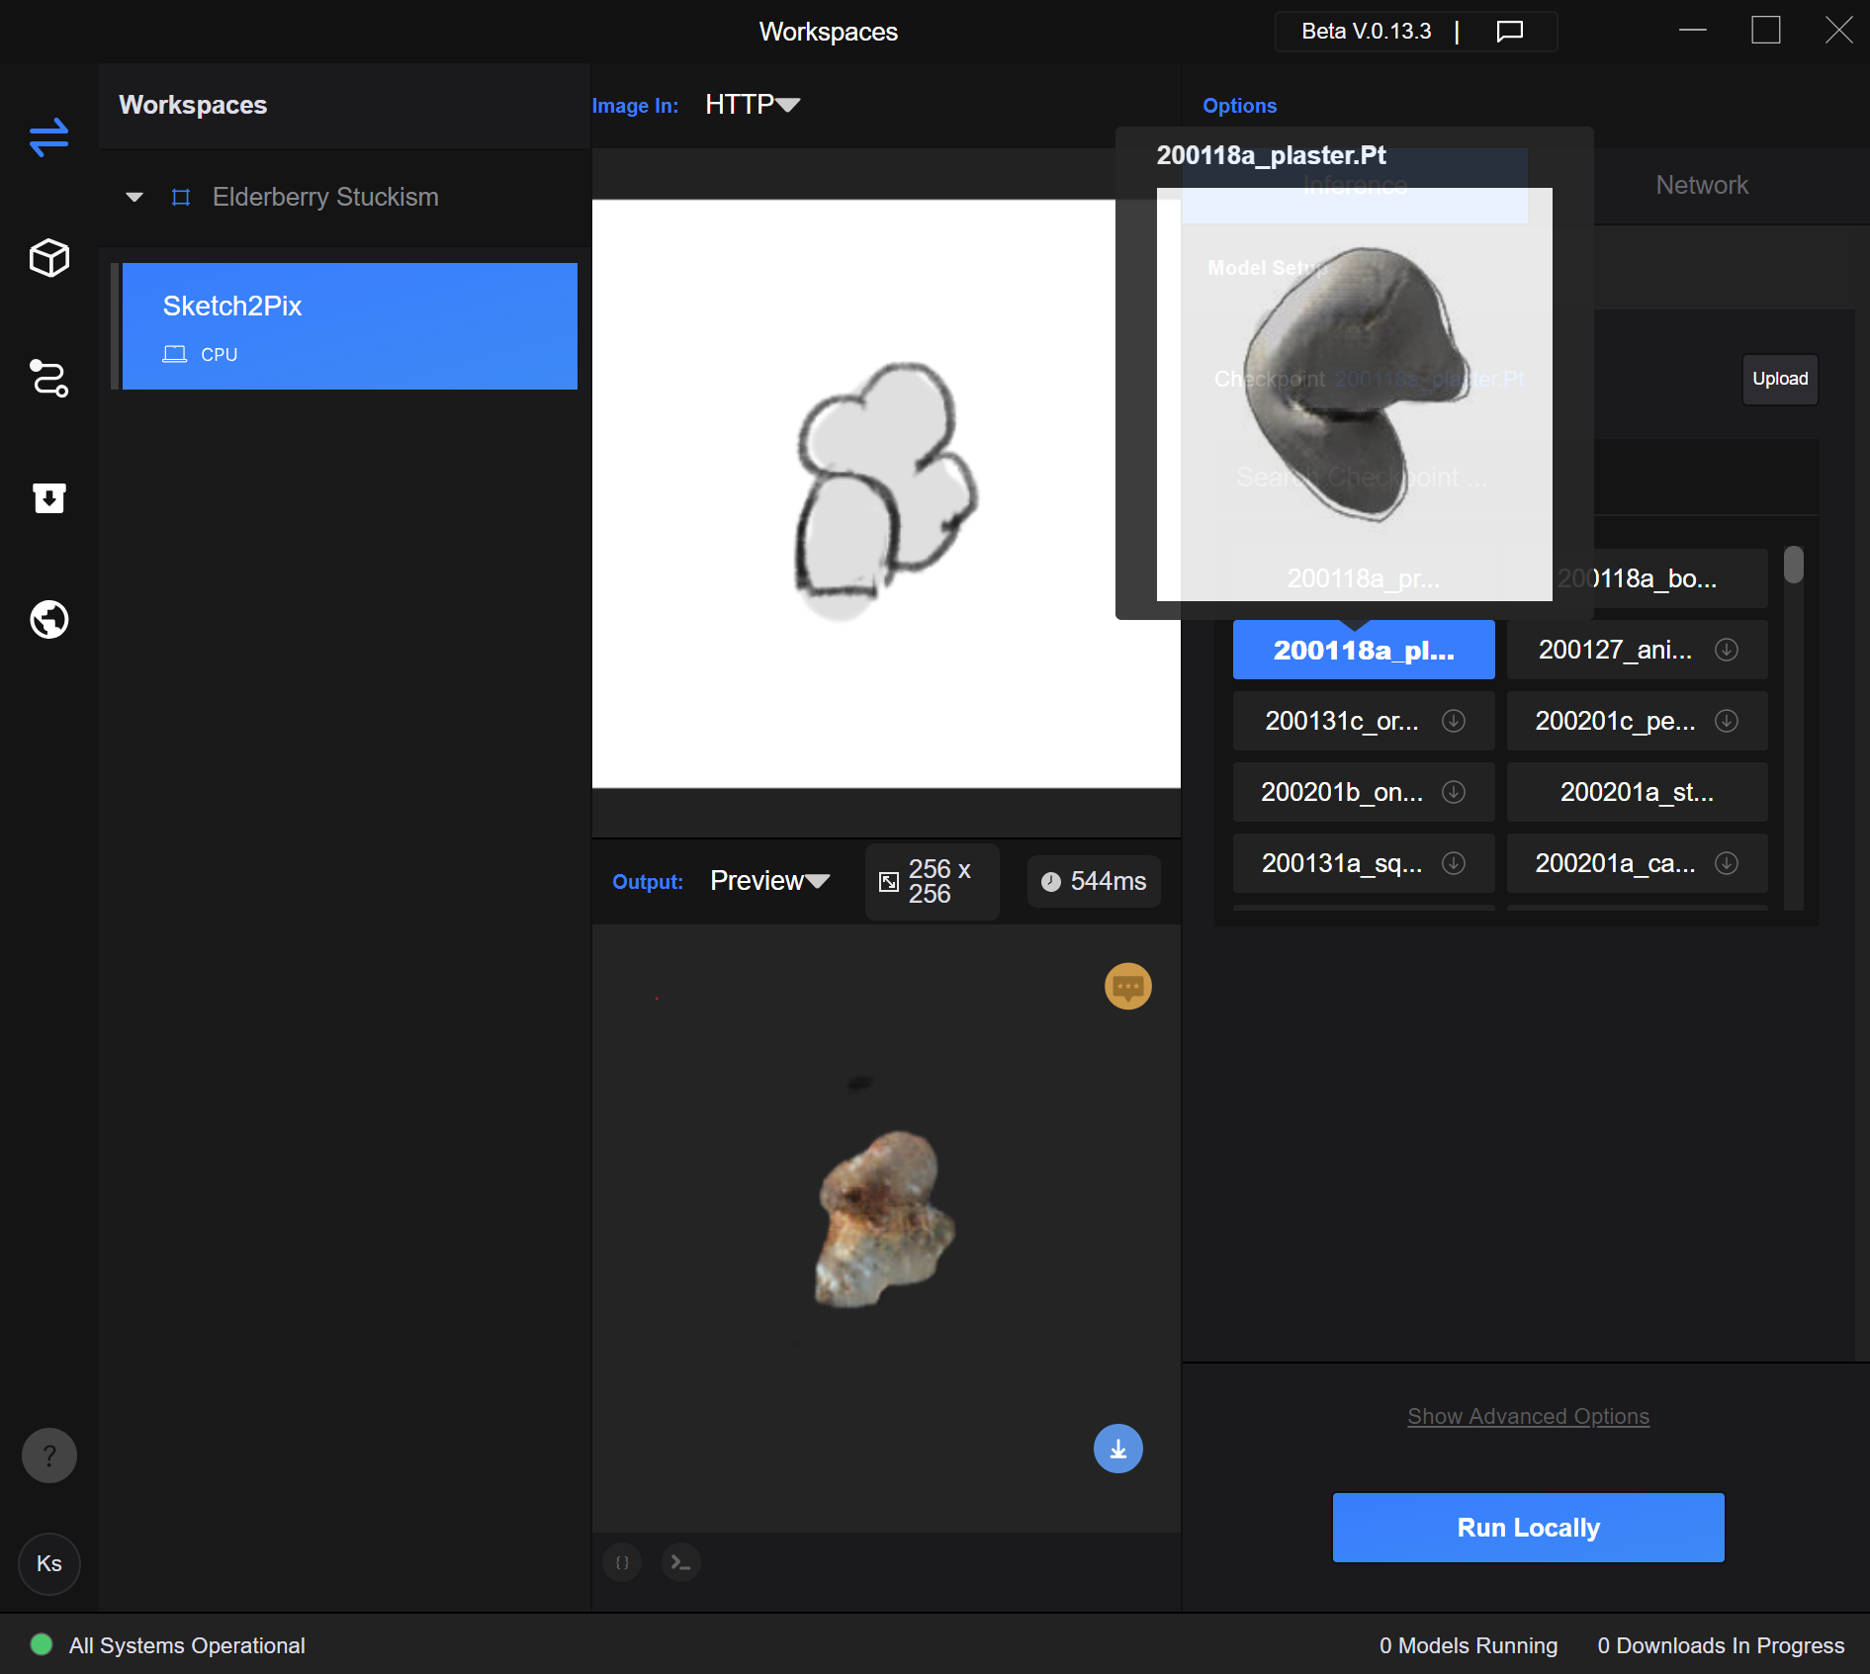1870x1674 pixels.
Task: Click the Upload checkpoint button
Action: click(x=1779, y=379)
